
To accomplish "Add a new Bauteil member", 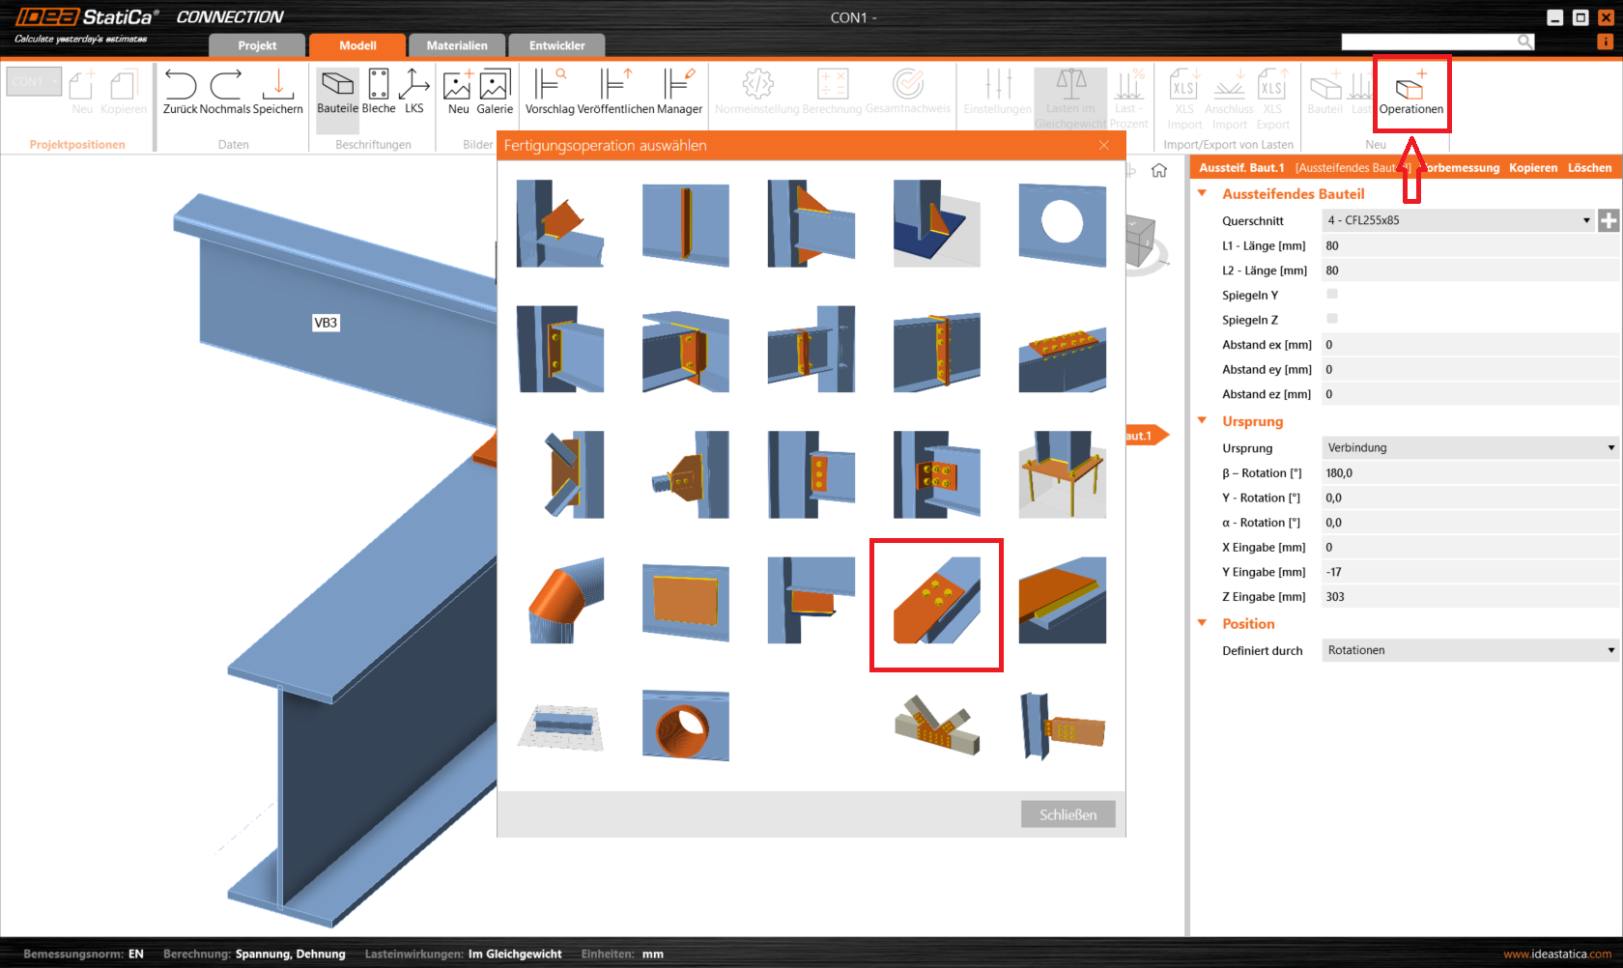I will [1325, 92].
